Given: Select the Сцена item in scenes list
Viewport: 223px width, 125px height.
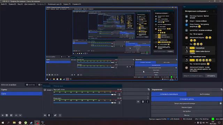Looking at the screenshot, I should coord(21,94).
